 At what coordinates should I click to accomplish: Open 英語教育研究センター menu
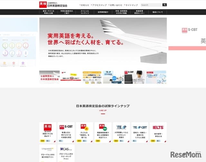pyautogui.click(x=139, y=12)
